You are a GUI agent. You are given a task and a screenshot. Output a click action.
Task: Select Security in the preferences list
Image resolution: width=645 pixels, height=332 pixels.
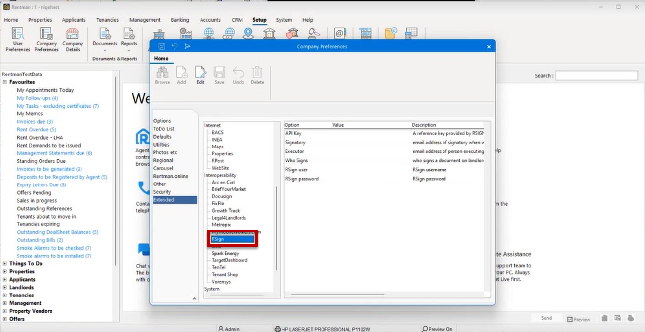(x=162, y=192)
